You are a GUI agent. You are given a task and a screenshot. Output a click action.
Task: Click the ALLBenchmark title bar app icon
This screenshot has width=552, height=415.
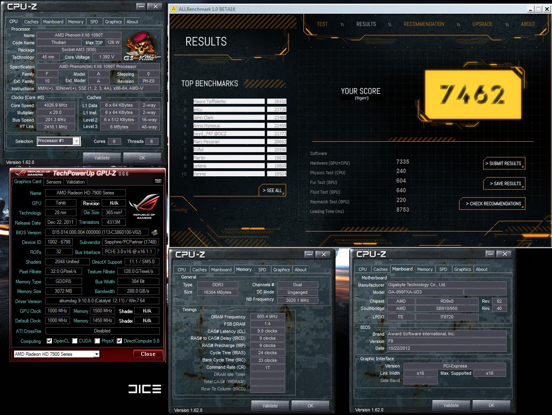click(173, 9)
